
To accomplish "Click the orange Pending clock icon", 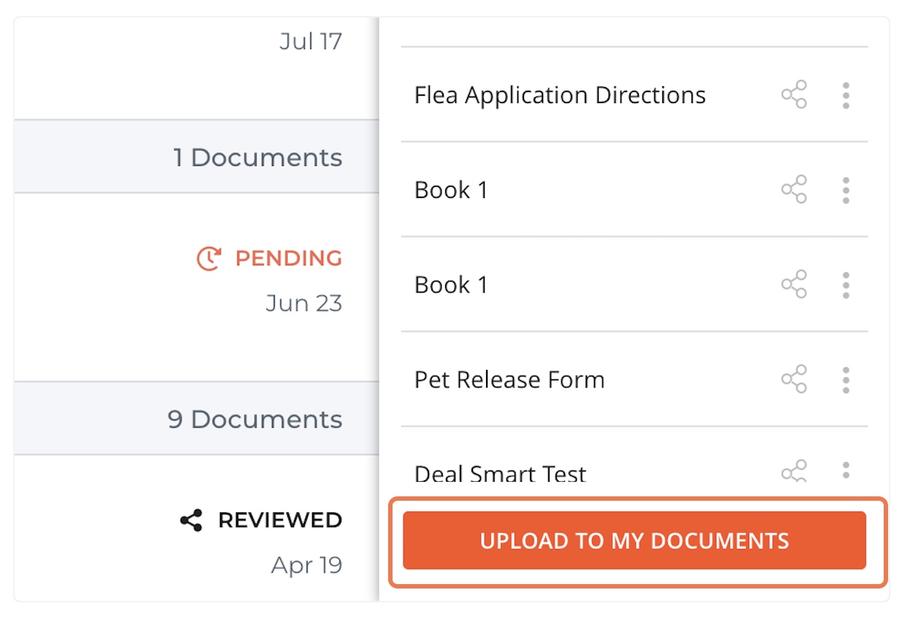I will (x=209, y=258).
